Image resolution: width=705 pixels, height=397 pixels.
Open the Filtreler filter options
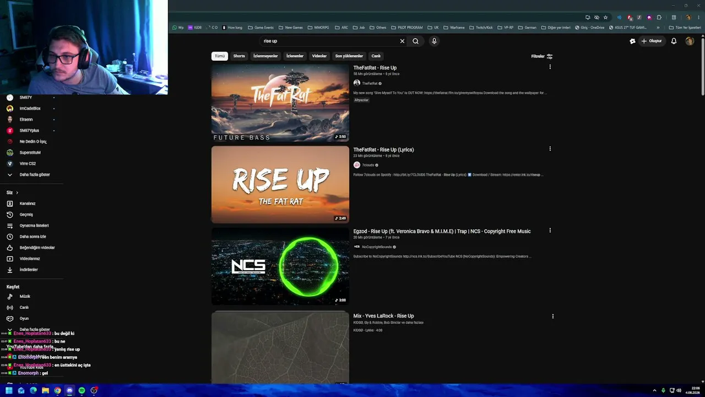542,56
